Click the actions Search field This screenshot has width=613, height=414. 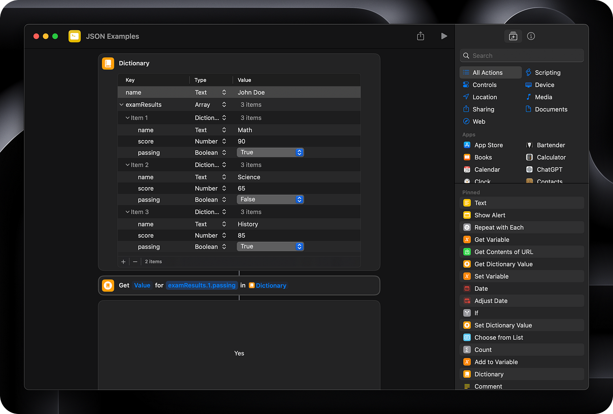click(522, 56)
